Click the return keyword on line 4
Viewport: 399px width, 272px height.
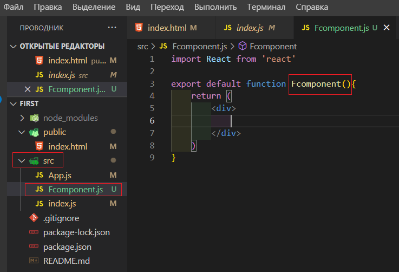[x=206, y=96]
